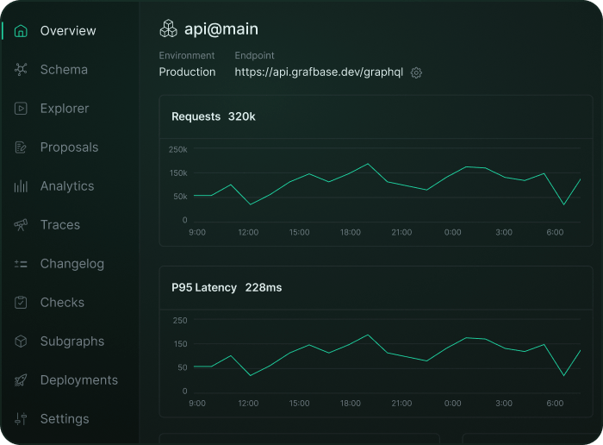
Task: Click the Changelog list icon
Action: pyautogui.click(x=21, y=264)
